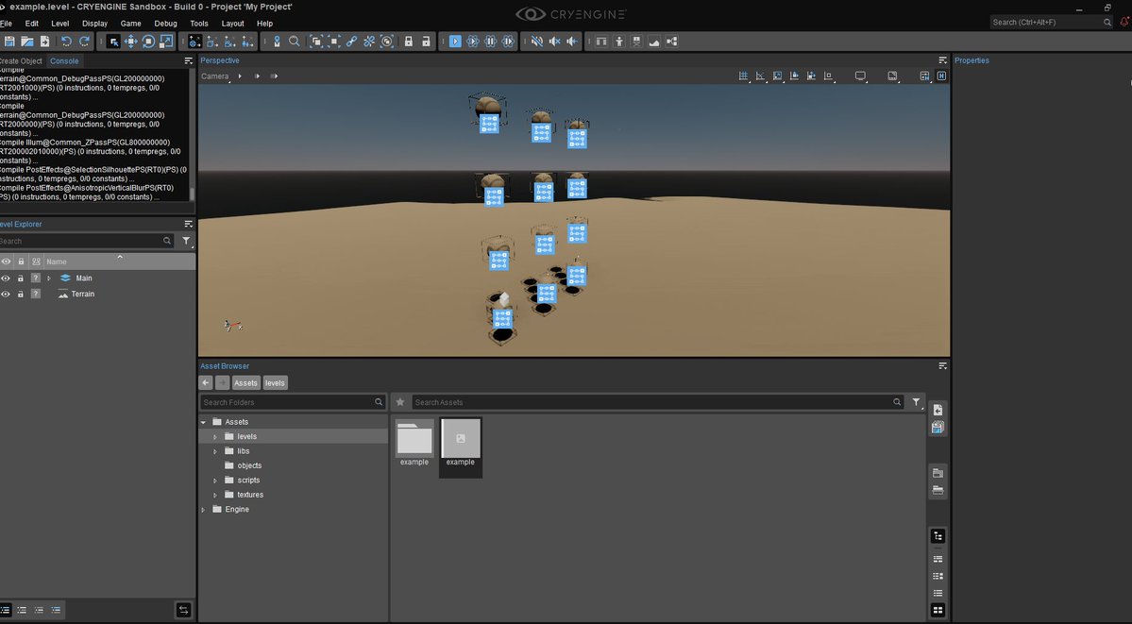The width and height of the screenshot is (1132, 624).
Task: Click the closed padlock Lock selection icon
Action: (409, 42)
